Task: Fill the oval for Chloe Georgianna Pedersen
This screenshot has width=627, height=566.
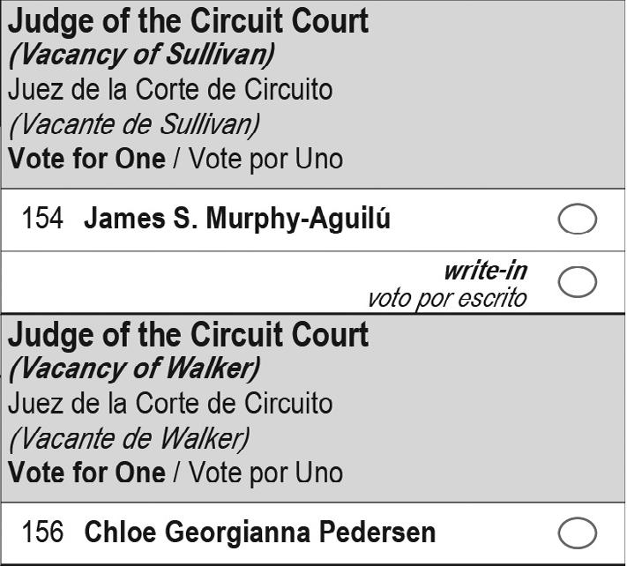Action: pyautogui.click(x=578, y=533)
